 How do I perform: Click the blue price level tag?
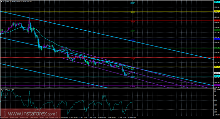[x=217, y=39]
